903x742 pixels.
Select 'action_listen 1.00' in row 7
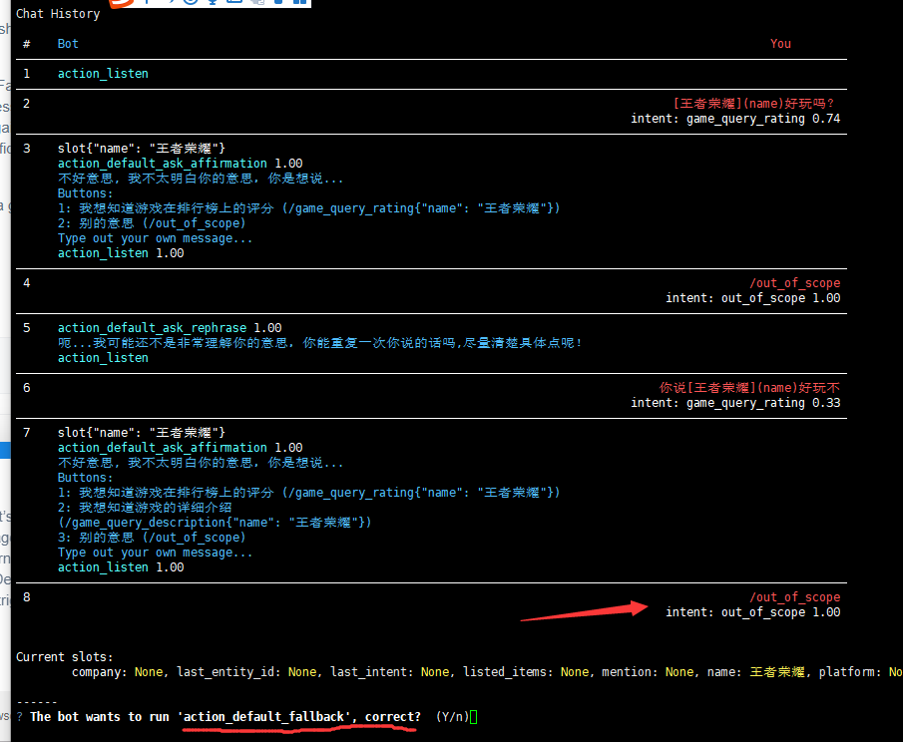[x=121, y=567]
